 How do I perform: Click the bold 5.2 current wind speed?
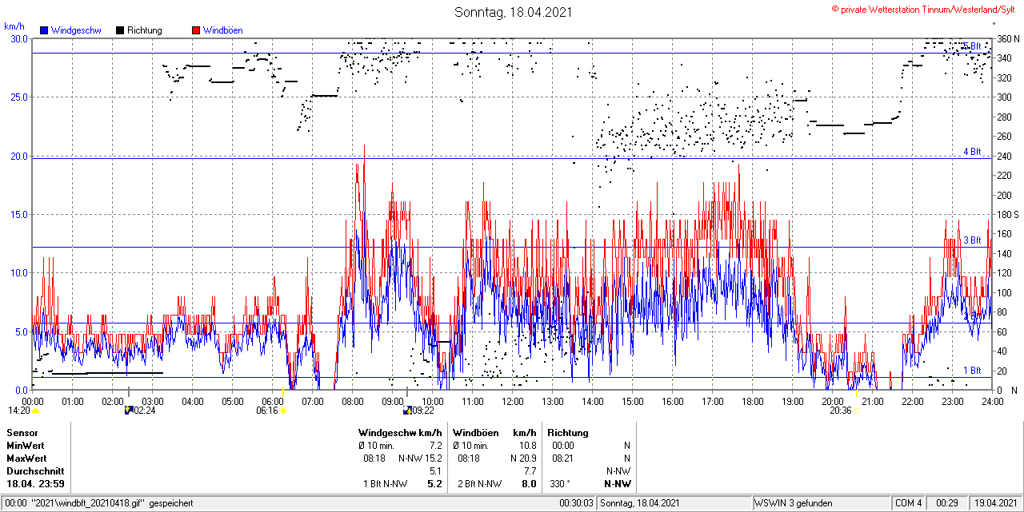coord(435,484)
